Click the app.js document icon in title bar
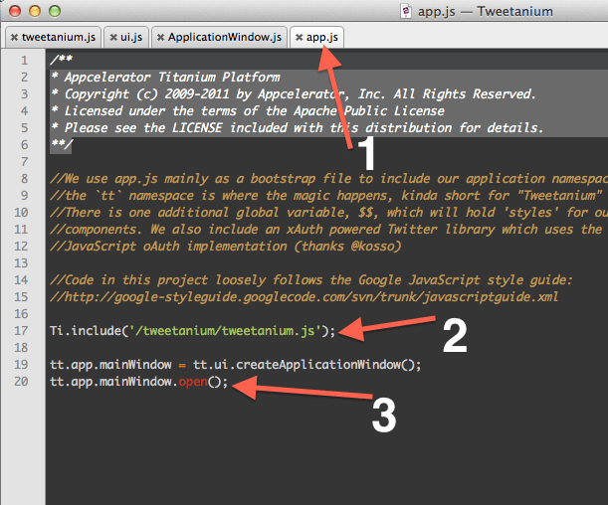 coord(406,11)
